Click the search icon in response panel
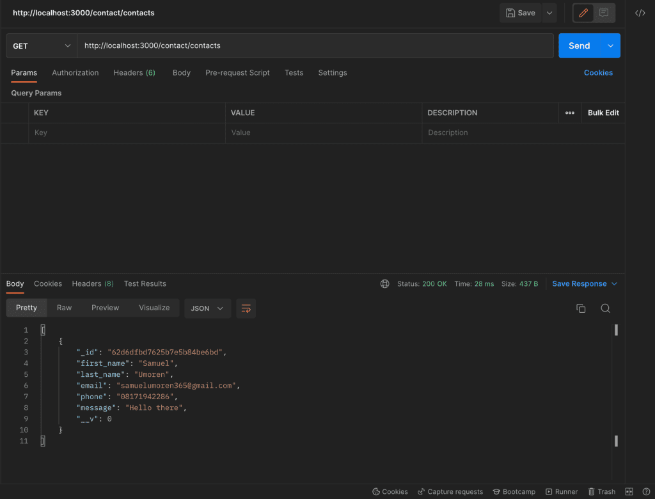 605,308
